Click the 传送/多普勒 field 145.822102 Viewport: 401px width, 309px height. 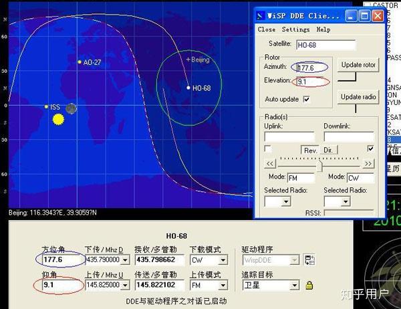coord(159,285)
